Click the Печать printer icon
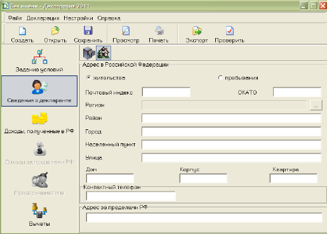This screenshot has height=234, width=327. (x=159, y=31)
